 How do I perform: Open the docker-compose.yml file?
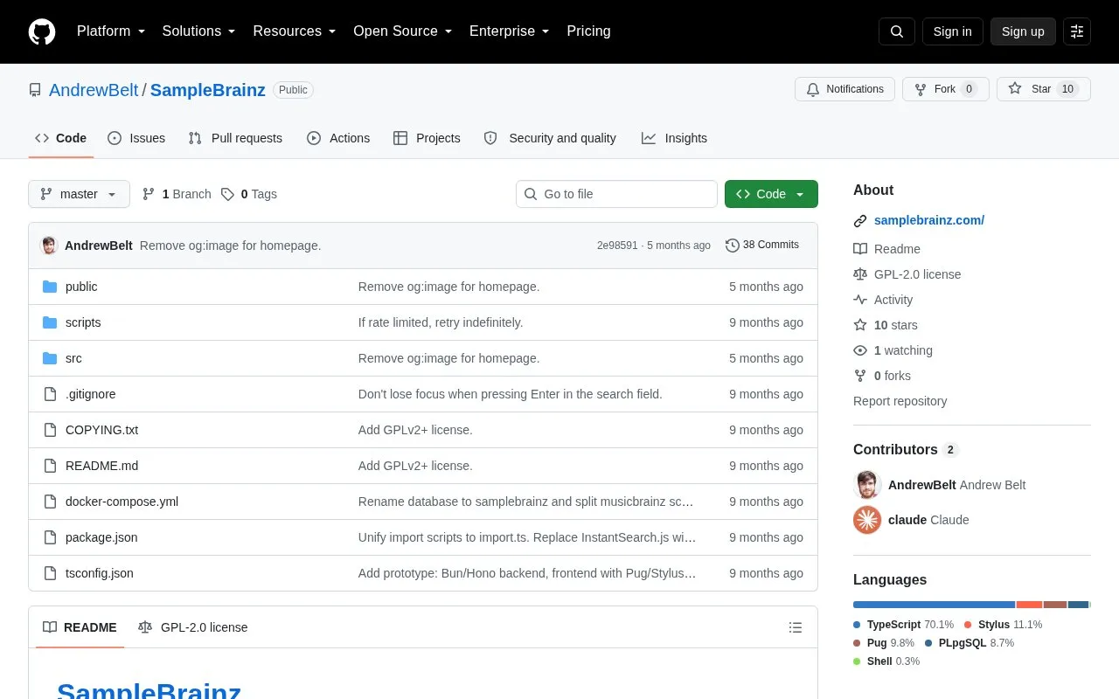point(122,502)
